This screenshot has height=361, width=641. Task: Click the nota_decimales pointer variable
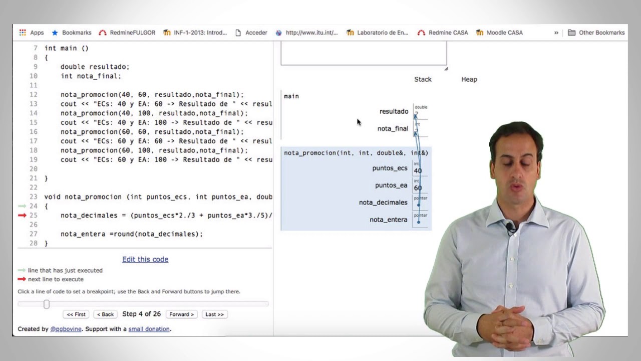pos(383,203)
